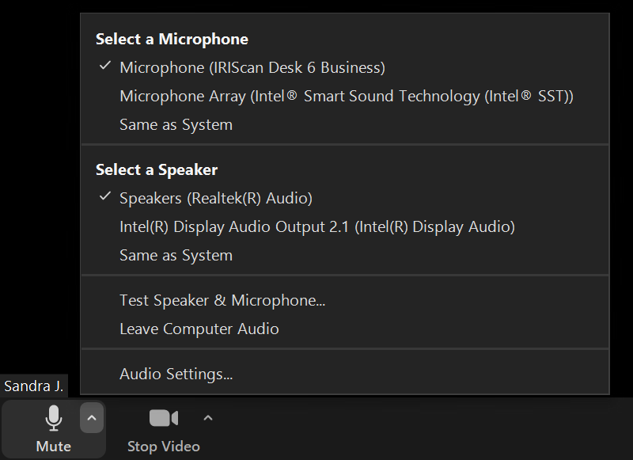Open Audio Settings
Image resolution: width=633 pixels, height=460 pixels.
(x=345, y=374)
